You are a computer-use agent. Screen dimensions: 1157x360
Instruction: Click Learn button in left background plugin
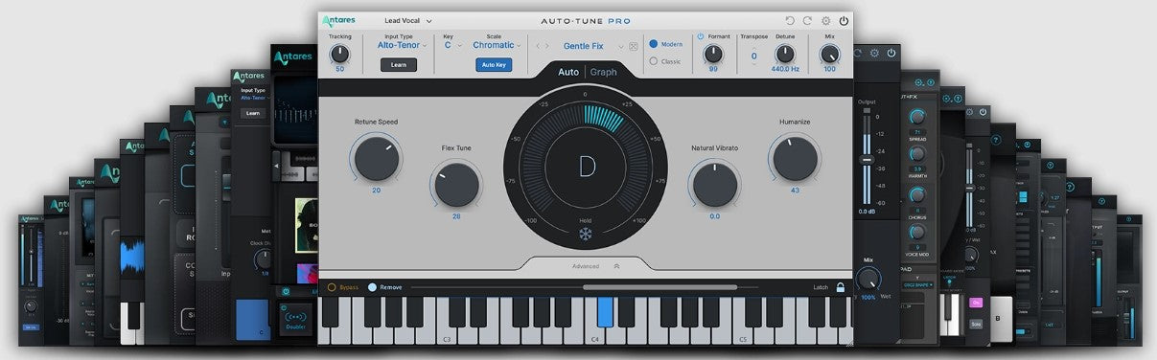252,113
